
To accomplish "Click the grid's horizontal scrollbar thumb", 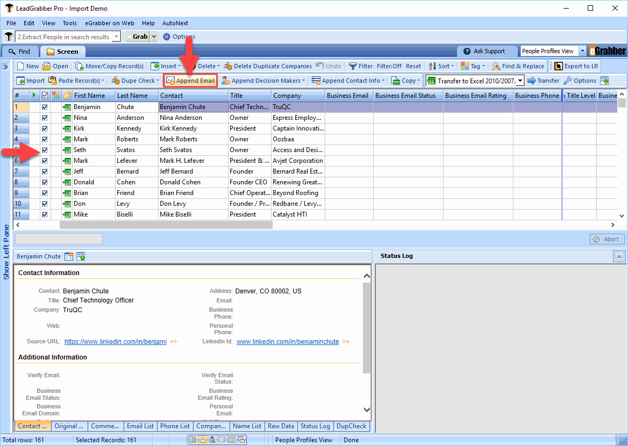I will point(166,225).
